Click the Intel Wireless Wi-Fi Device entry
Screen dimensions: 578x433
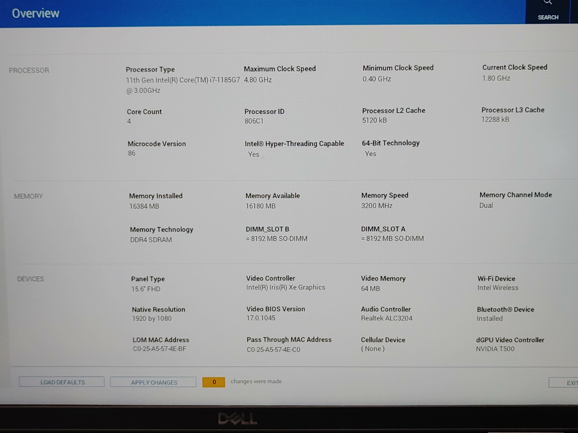(x=498, y=288)
